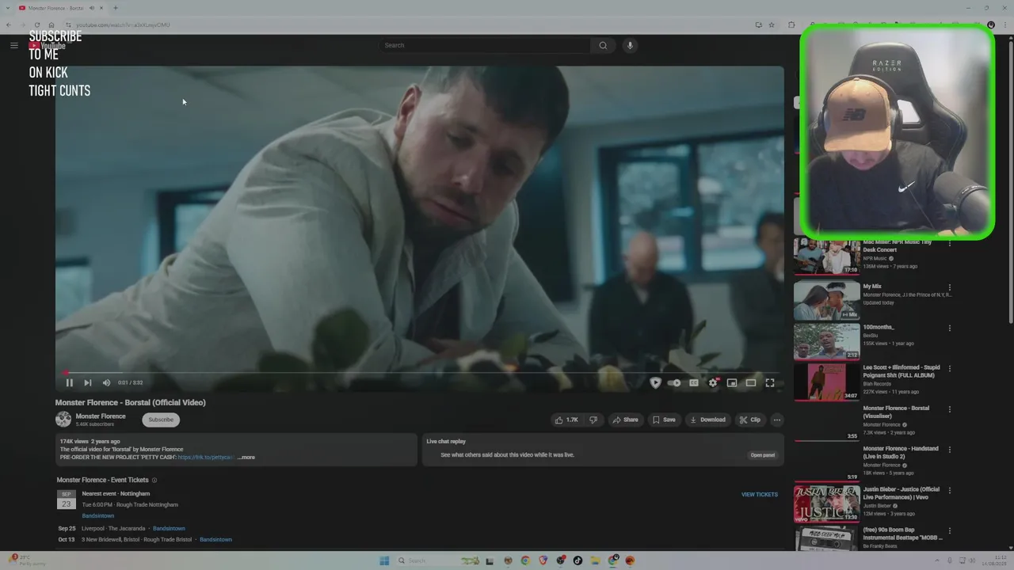
Task: Save video to playlist
Action: 664,420
